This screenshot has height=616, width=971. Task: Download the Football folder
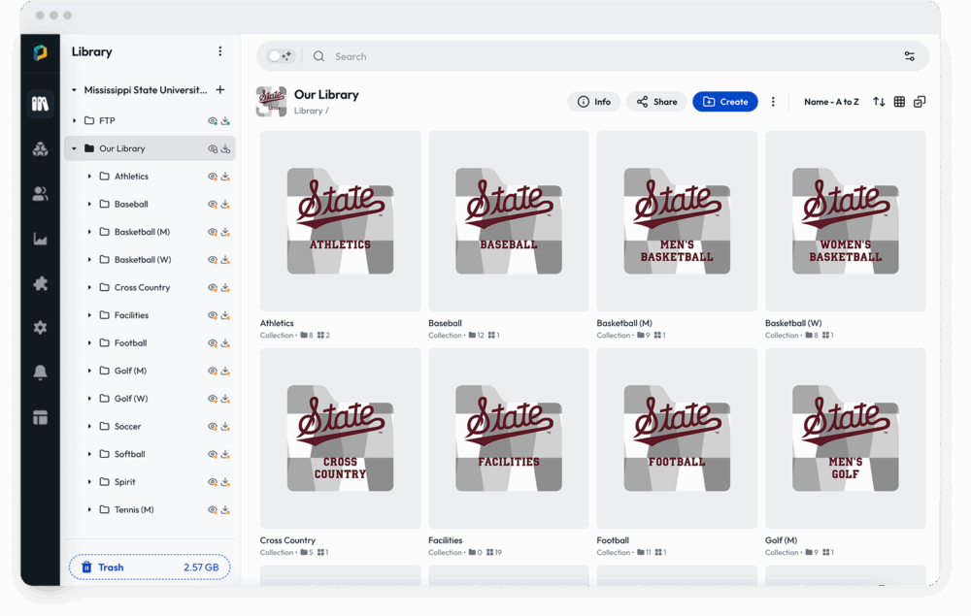pyautogui.click(x=225, y=343)
